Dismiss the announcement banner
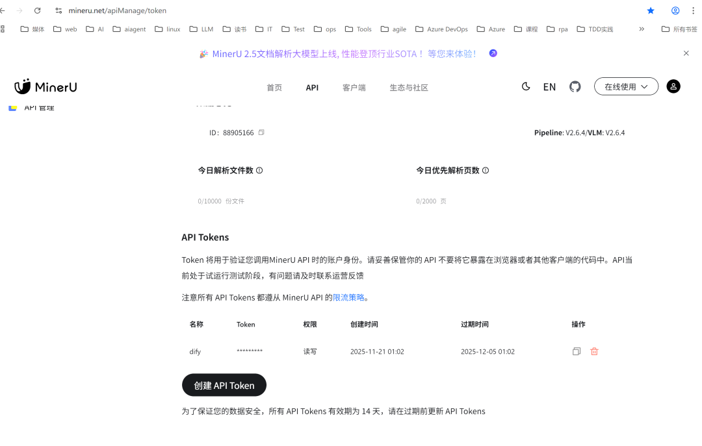Viewport: 702px width, 446px height. [x=686, y=53]
